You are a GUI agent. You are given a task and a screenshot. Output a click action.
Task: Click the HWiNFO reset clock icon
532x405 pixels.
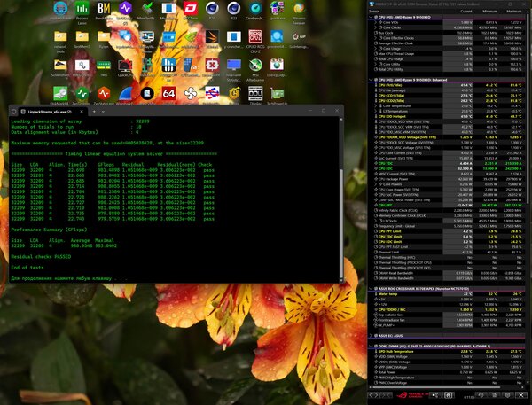click(x=481, y=395)
